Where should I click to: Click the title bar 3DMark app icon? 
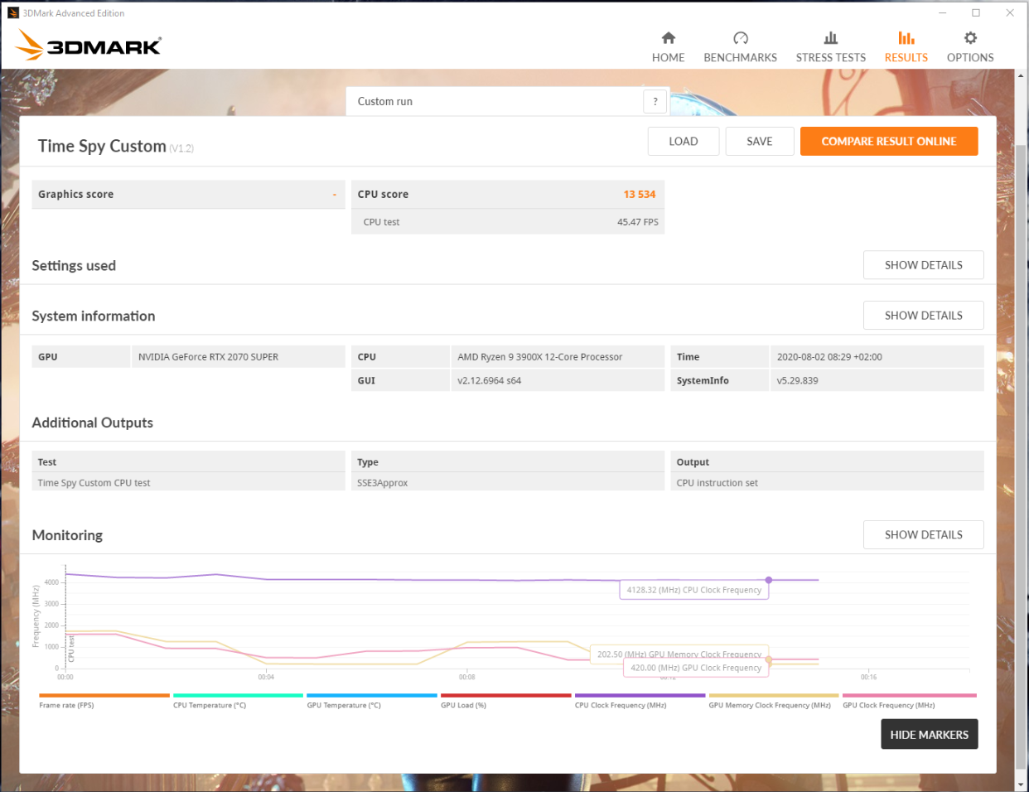pos(12,13)
